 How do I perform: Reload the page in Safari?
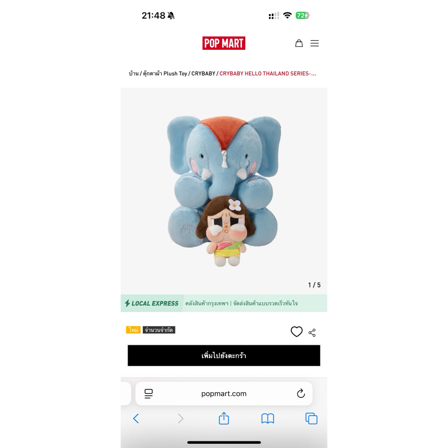pos(301,393)
